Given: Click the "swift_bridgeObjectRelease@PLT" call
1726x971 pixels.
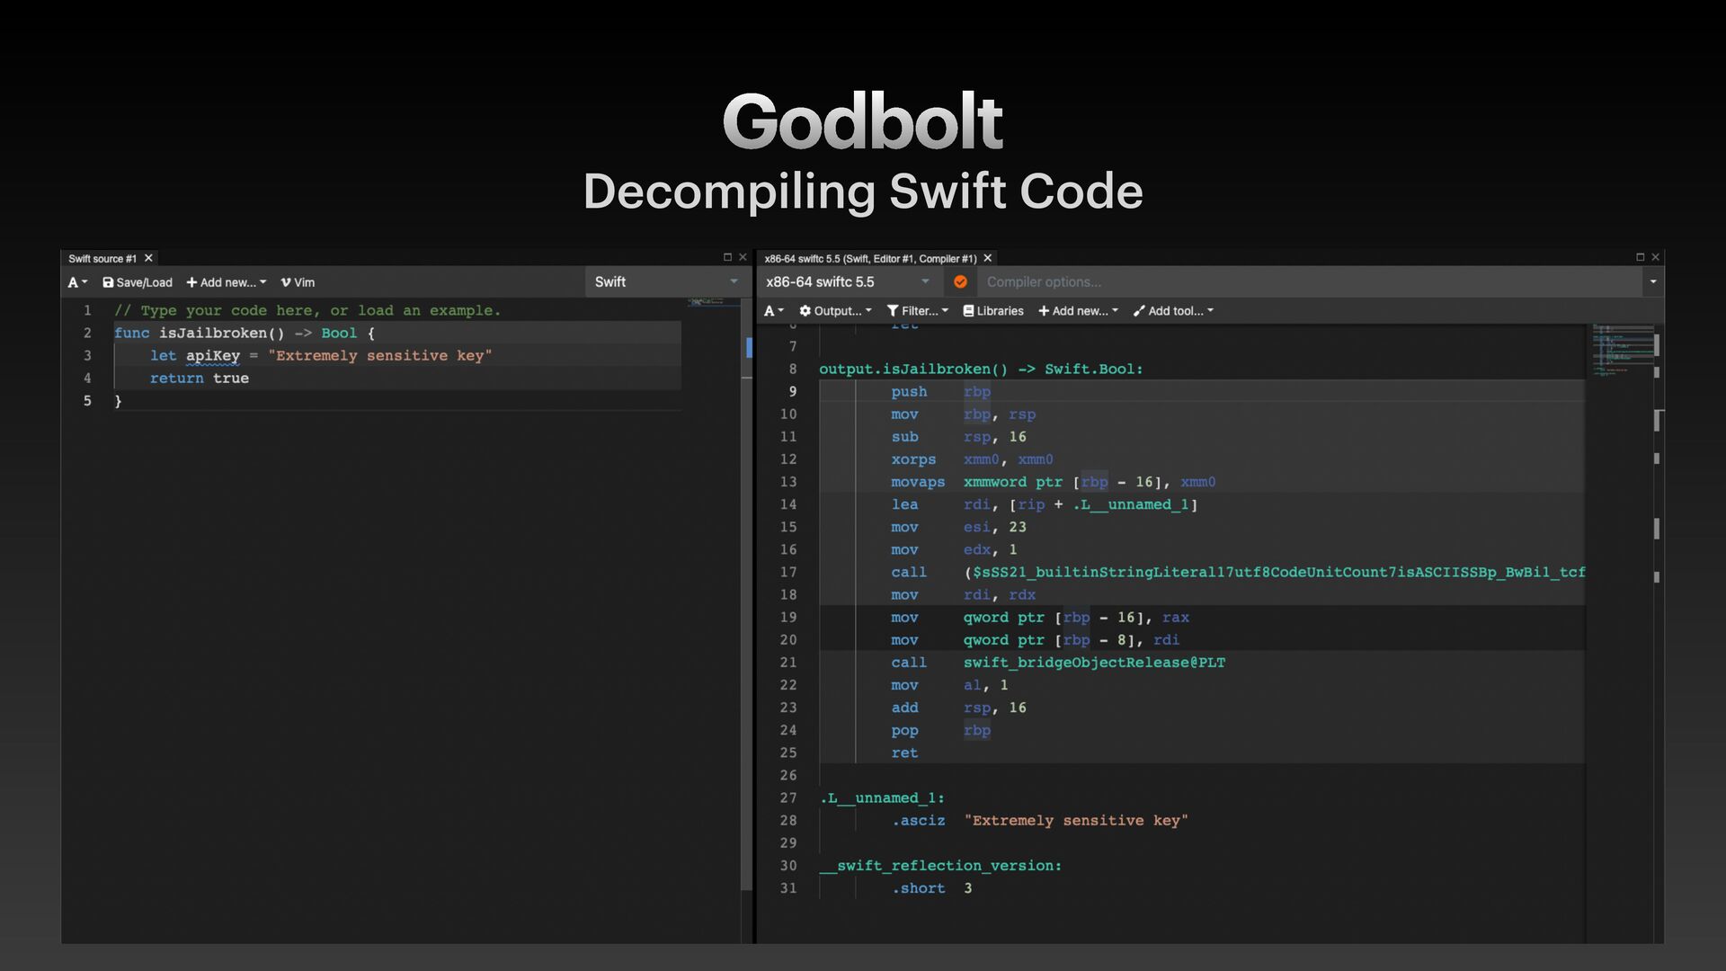Looking at the screenshot, I should coord(1094,663).
